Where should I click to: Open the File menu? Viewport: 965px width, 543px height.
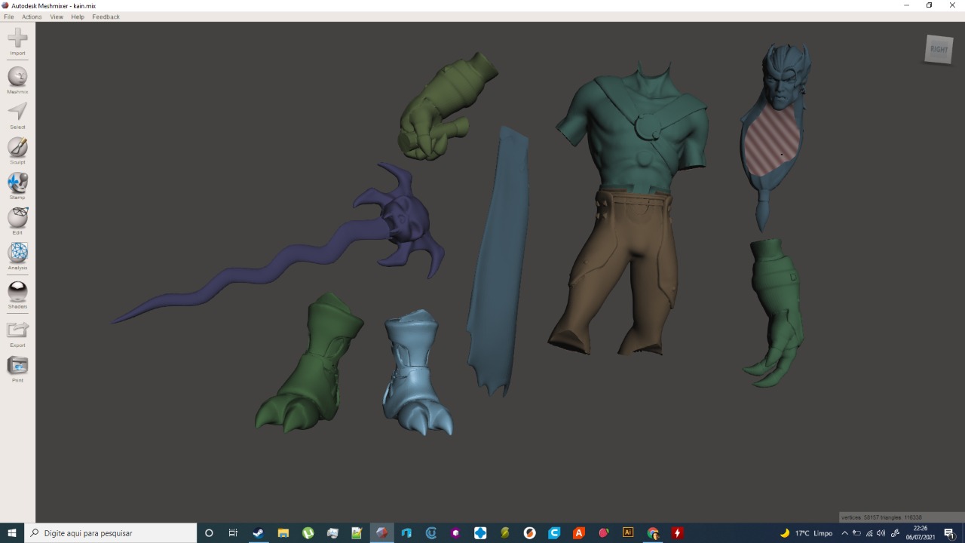point(9,17)
